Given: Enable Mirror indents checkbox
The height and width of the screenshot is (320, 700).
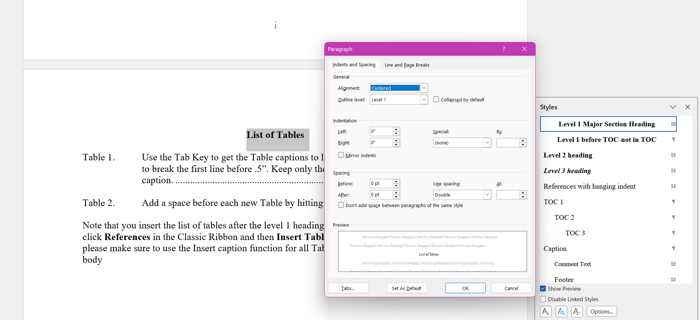Looking at the screenshot, I should [x=341, y=155].
